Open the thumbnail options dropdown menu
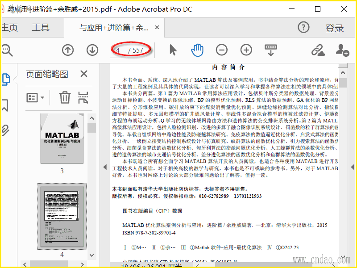This screenshot has width=357, height=268. [x=35, y=97]
